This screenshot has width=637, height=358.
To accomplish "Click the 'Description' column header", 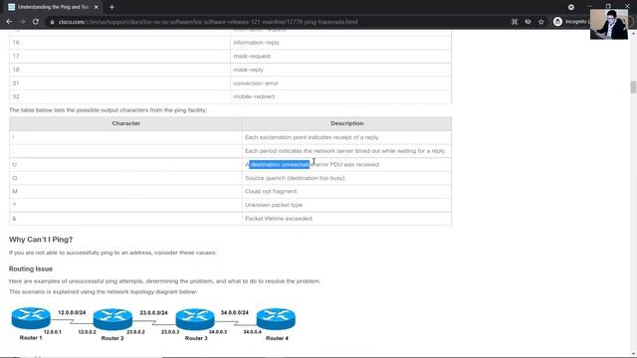I will (347, 123).
